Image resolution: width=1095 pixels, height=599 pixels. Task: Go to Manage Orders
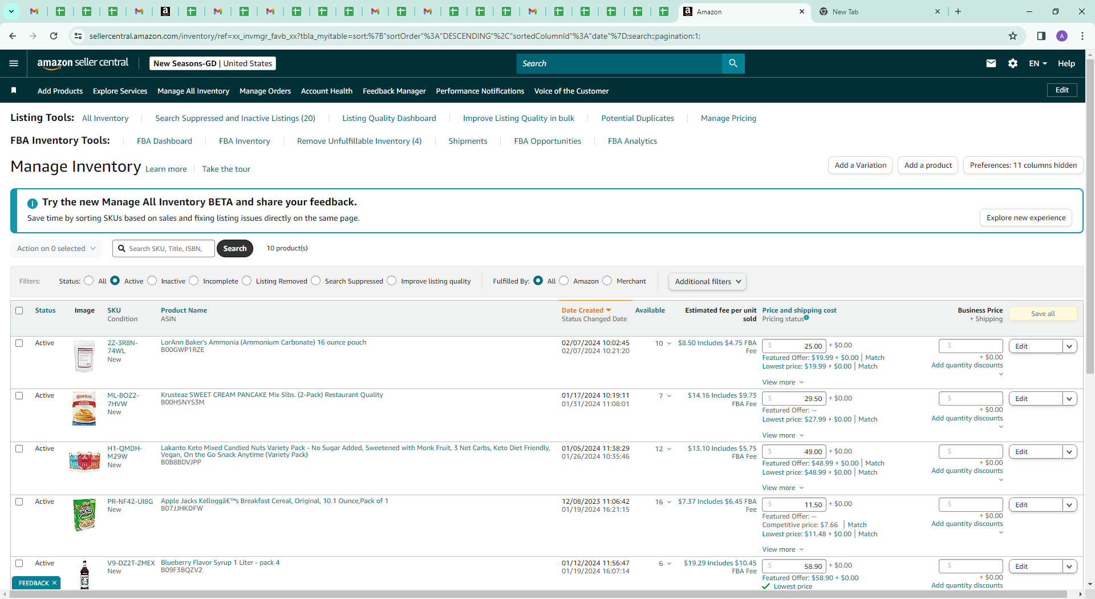click(265, 91)
